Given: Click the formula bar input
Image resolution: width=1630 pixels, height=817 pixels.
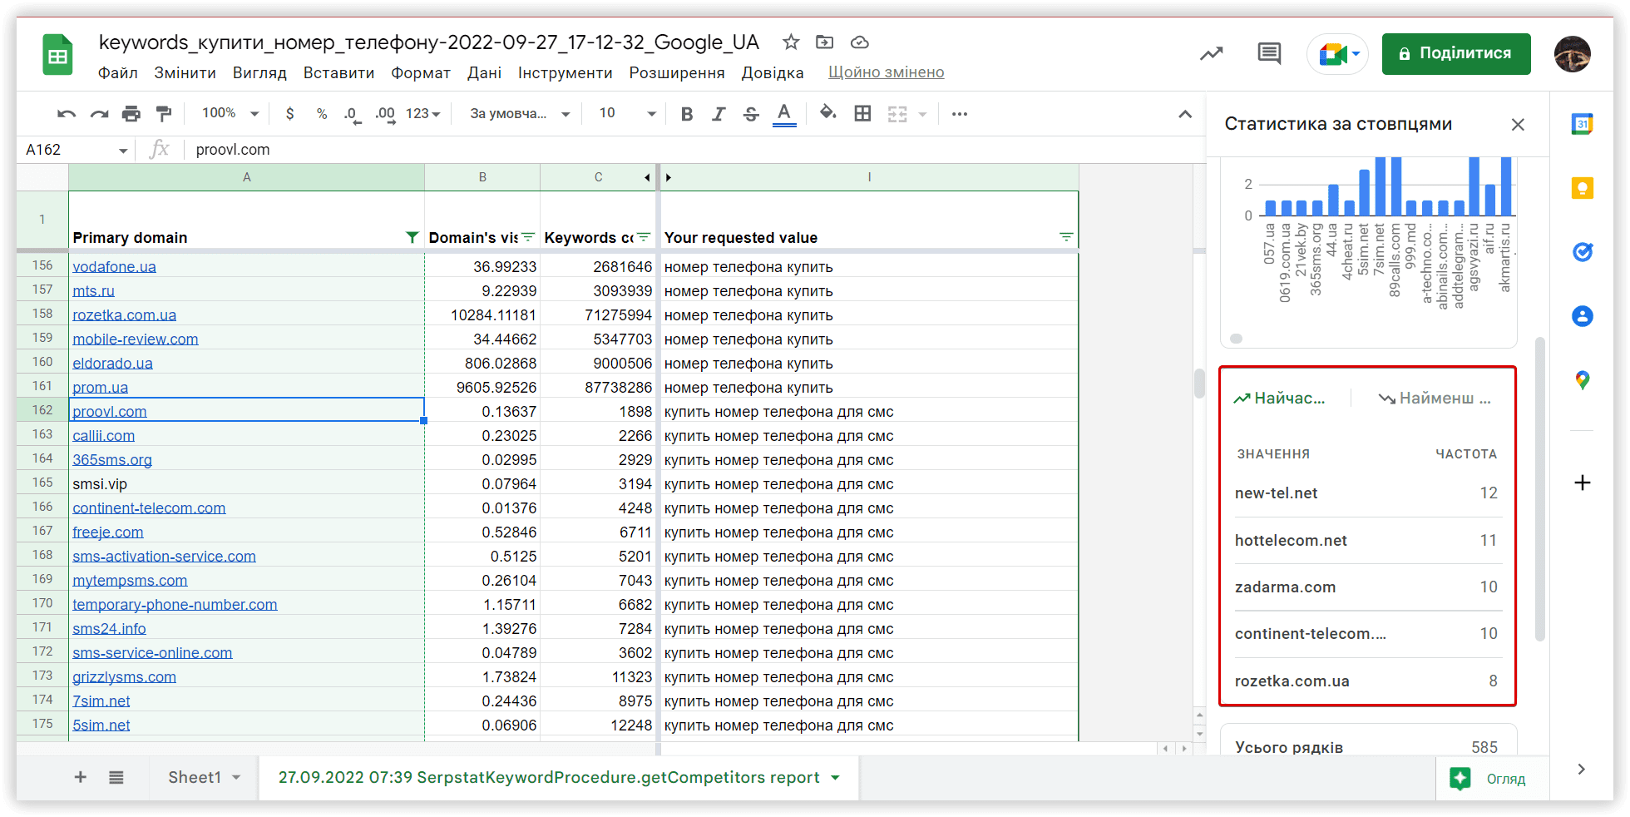Looking at the screenshot, I should click(694, 150).
